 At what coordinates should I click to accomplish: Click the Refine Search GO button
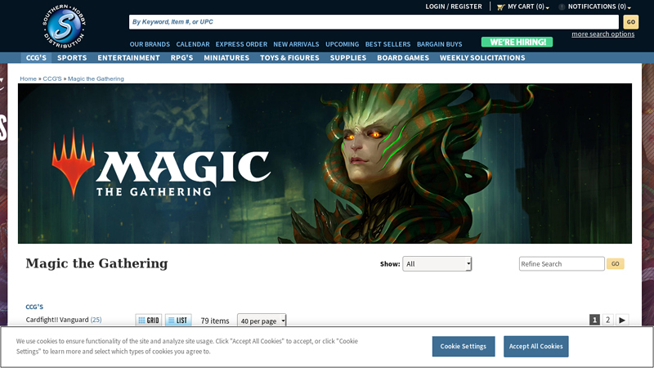tap(616, 263)
